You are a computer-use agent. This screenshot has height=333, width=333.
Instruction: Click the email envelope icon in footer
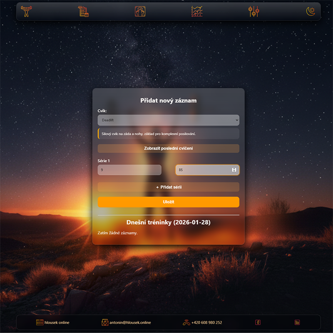pos(105,323)
